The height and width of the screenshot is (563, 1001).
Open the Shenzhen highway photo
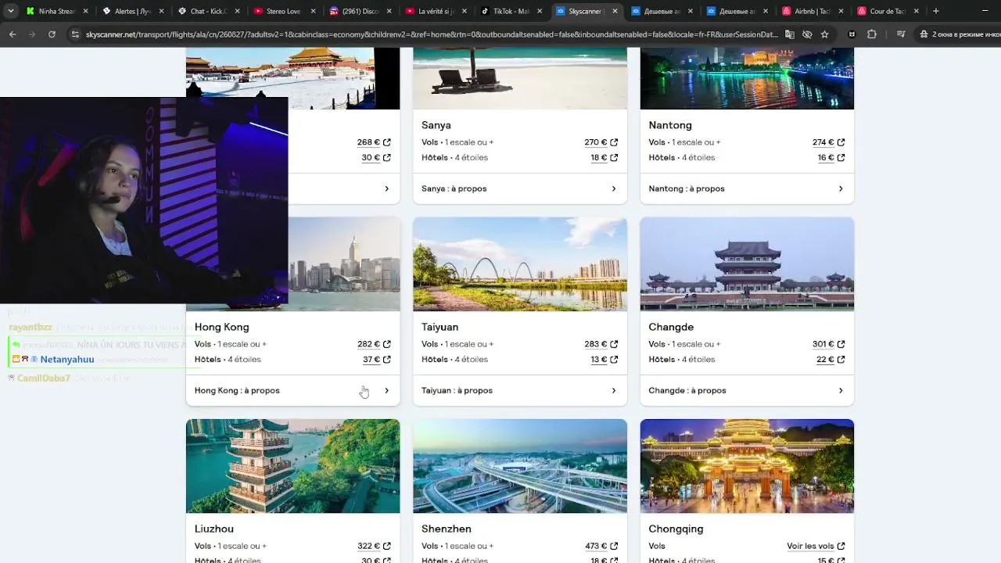click(x=520, y=466)
